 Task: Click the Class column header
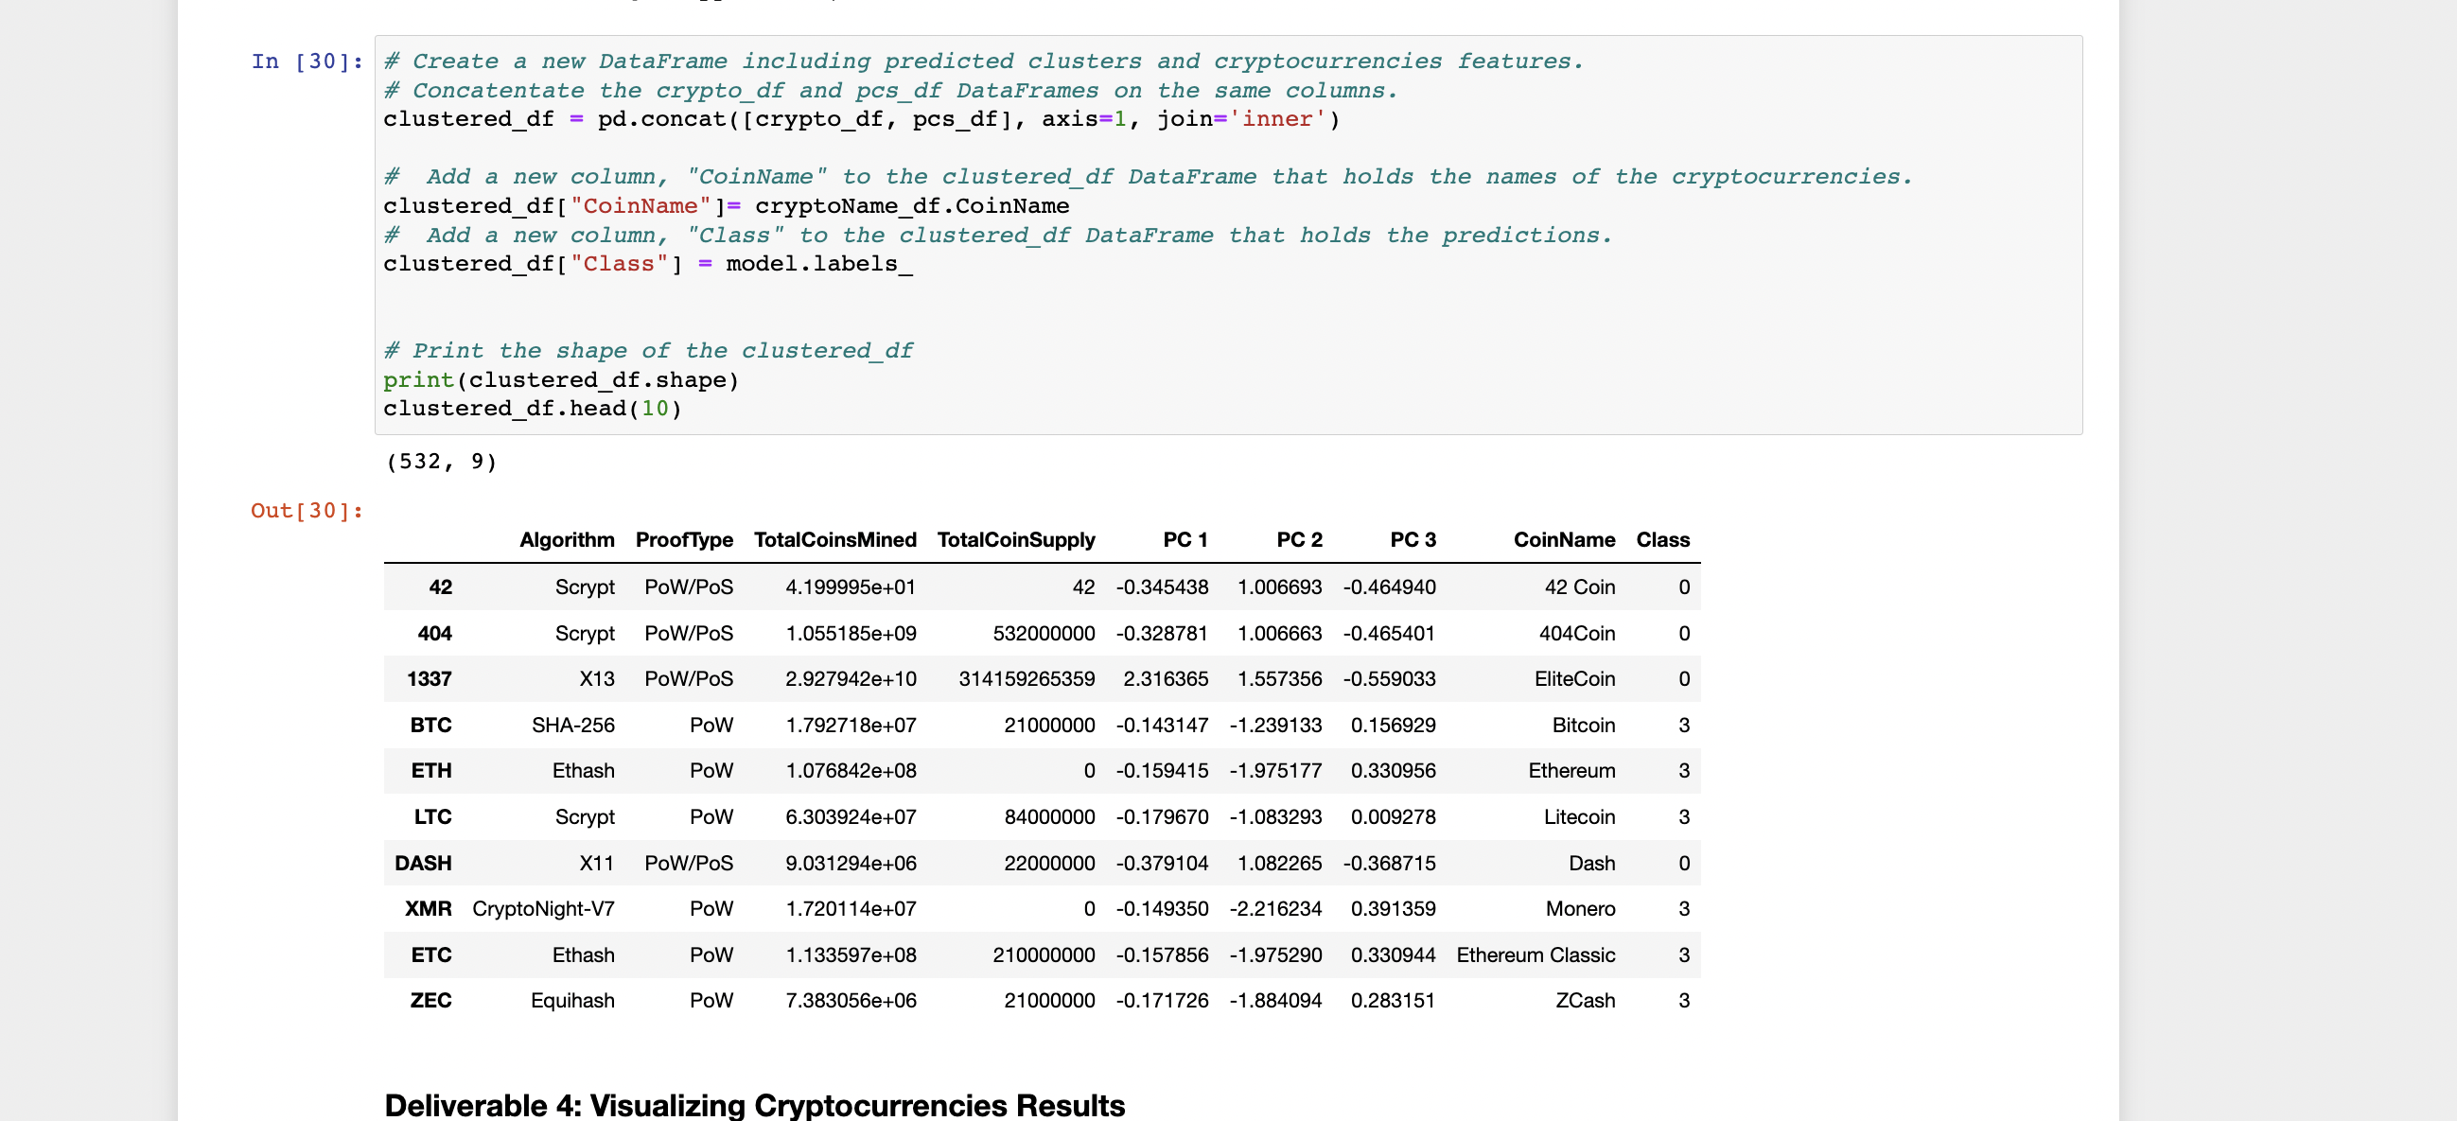tap(1662, 540)
